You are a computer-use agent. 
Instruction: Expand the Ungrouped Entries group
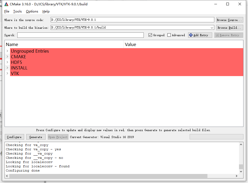point(7,51)
